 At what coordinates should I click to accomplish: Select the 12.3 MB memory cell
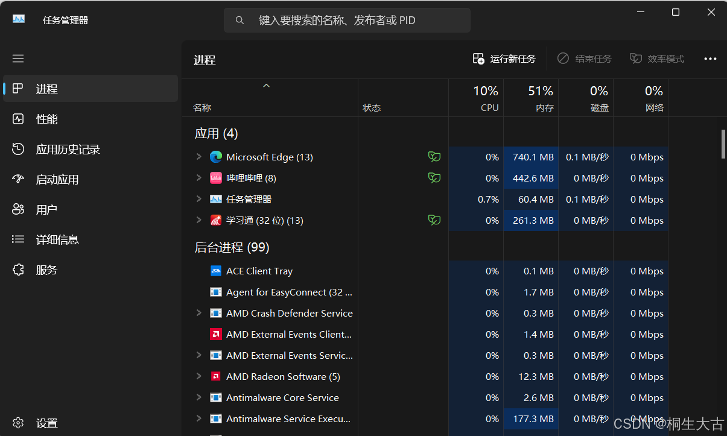[531, 376]
